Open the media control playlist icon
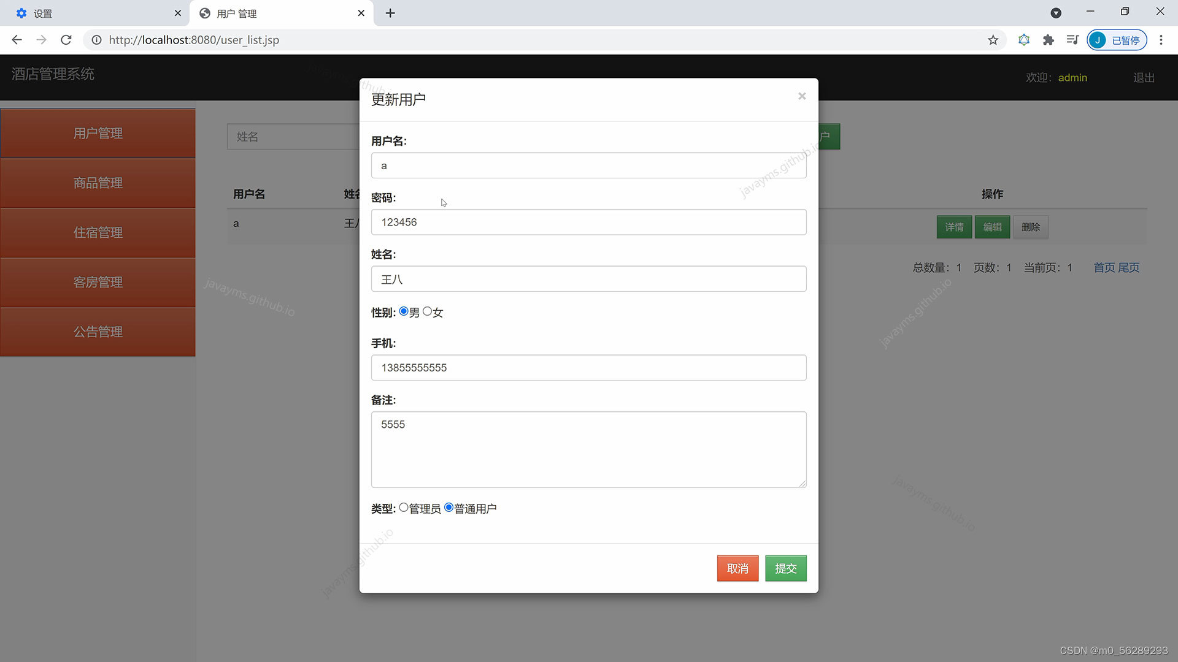 click(1072, 40)
